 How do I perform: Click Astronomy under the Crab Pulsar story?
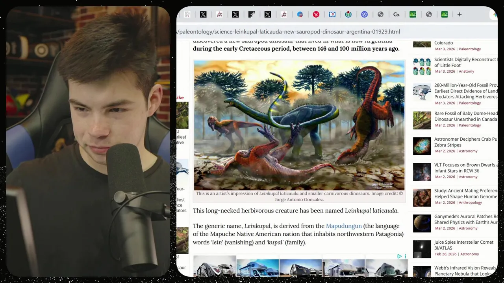click(468, 151)
